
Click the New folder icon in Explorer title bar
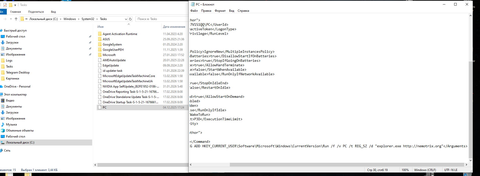[x=11, y=5]
